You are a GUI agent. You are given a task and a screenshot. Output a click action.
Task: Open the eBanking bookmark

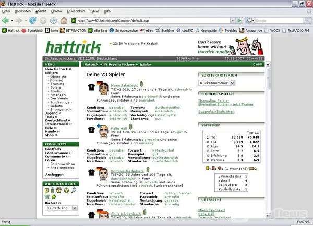click(98, 30)
